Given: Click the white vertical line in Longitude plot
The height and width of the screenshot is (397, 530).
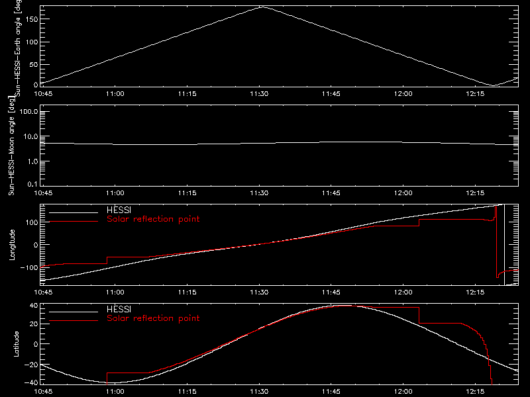Looking at the screenshot, I should (504, 245).
